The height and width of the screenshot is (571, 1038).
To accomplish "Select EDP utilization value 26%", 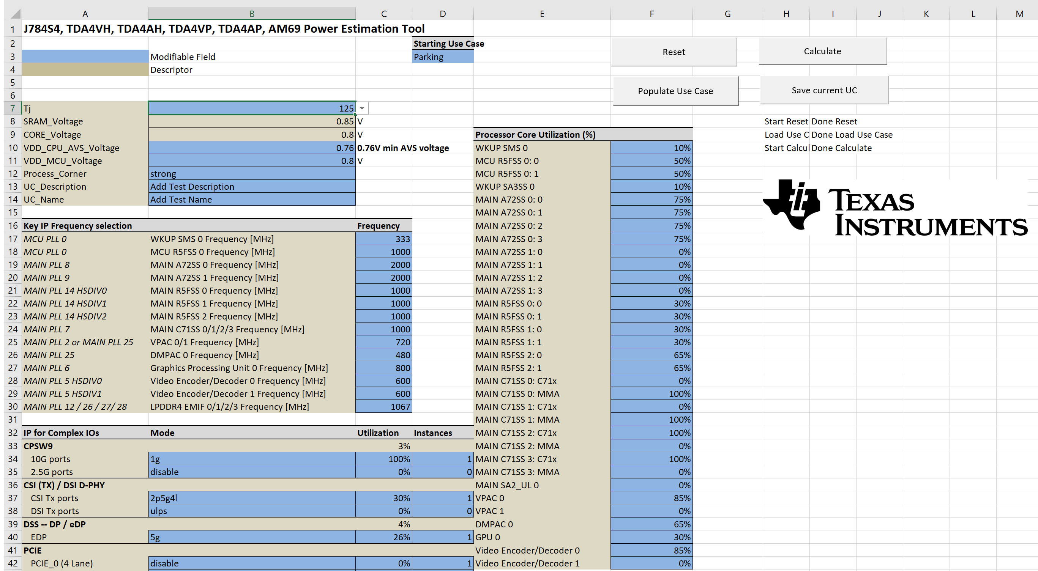I will 383,537.
